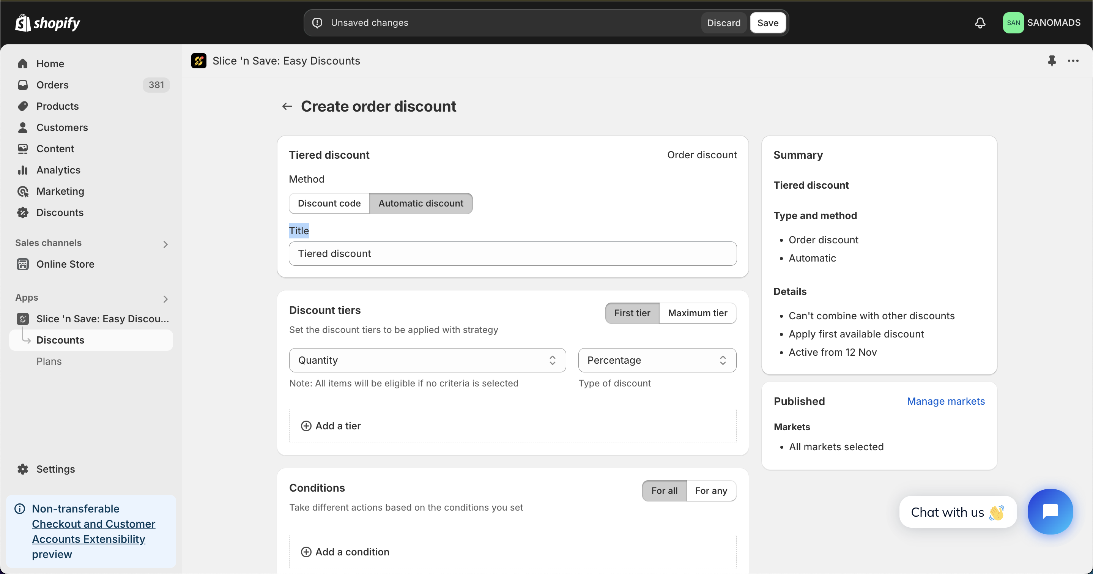
Task: Open the Percentage discount type dropdown
Action: [x=657, y=360]
